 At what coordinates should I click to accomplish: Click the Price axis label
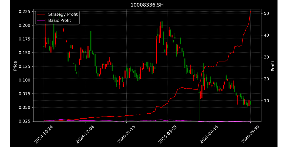coord(15,66)
